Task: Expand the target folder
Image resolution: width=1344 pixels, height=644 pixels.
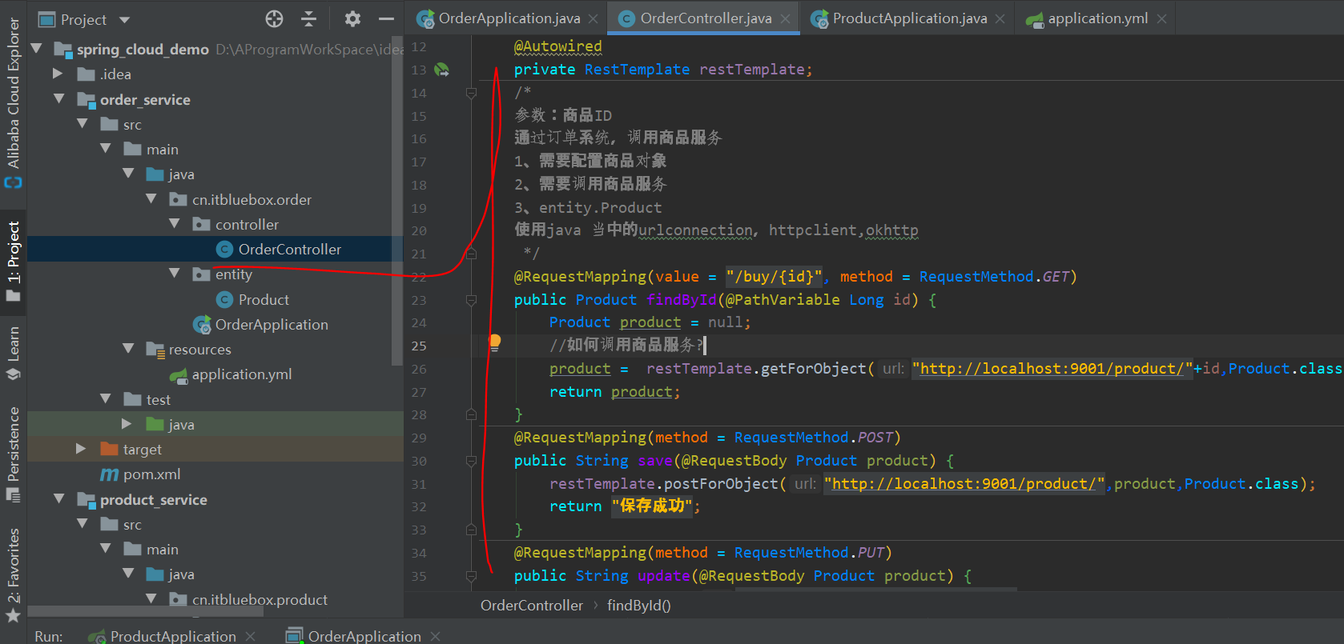Action: (x=81, y=449)
